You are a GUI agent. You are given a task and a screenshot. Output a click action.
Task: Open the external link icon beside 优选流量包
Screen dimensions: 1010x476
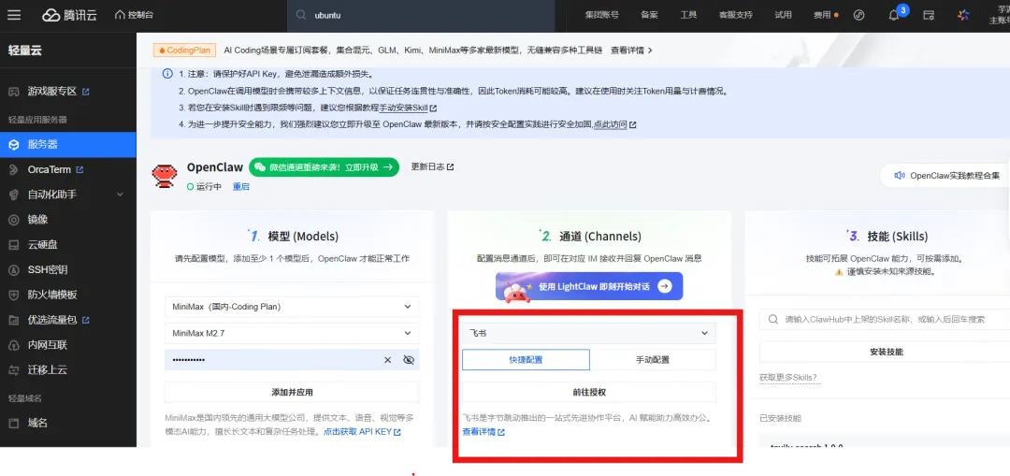86,320
